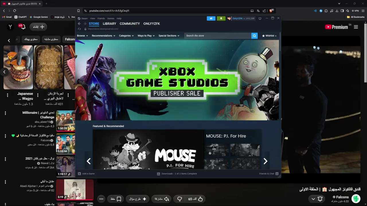Expand the Ways to Play dropdown
This screenshot has height=206, width=367.
[x=146, y=36]
